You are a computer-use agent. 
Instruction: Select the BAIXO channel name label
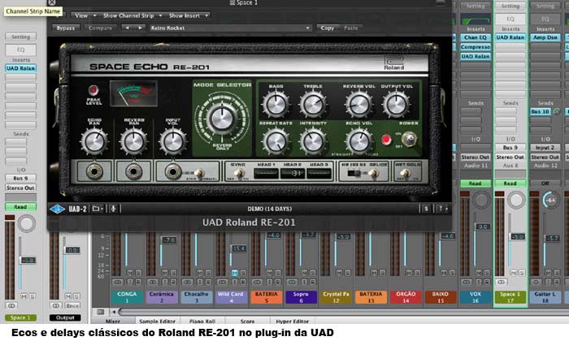tap(441, 297)
